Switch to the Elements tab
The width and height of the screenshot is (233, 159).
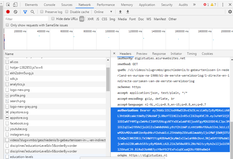click(31, 5)
